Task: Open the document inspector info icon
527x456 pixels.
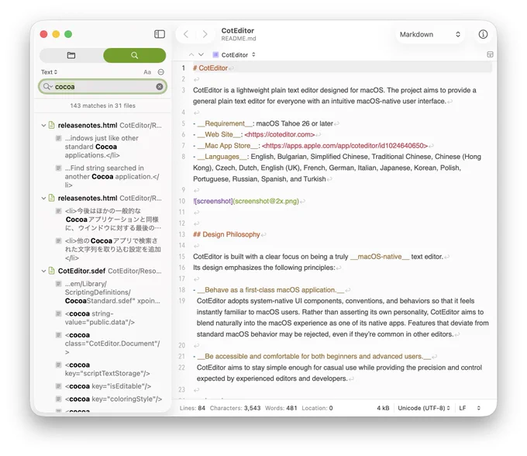Action: click(483, 34)
